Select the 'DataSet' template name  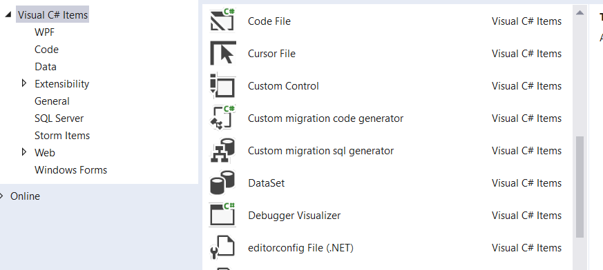[267, 183]
